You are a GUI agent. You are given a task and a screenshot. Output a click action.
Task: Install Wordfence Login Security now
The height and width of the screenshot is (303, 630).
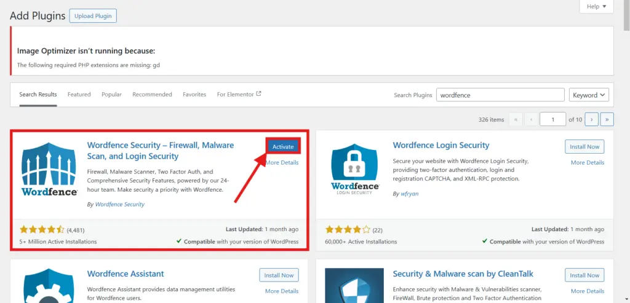click(x=584, y=147)
